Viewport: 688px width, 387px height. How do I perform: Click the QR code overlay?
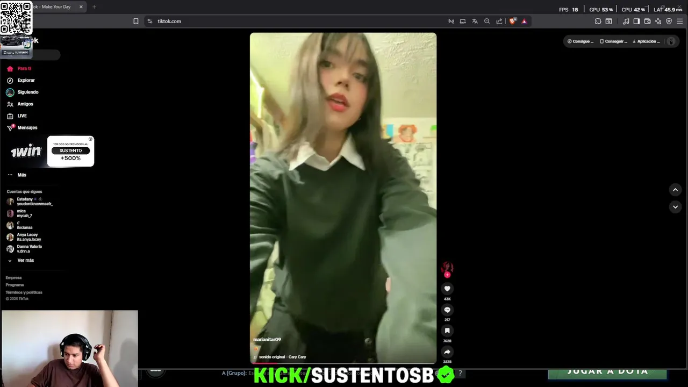pos(16,18)
